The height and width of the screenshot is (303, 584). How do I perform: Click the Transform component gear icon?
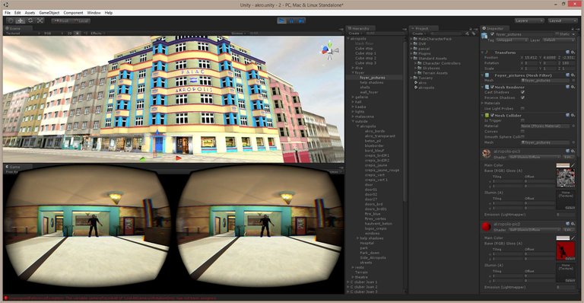(x=573, y=53)
